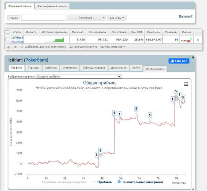
Task: Click the topmost $ marker near 70M
Action: (176, 92)
